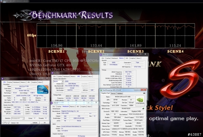Click the Z icon of the CPU-Z SPD window
The height and width of the screenshot is (137, 203).
pos(52,73)
